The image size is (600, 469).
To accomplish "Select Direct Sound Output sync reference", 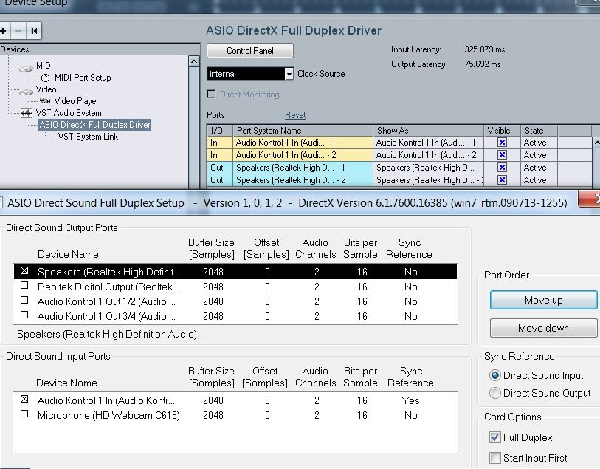I will point(494,393).
